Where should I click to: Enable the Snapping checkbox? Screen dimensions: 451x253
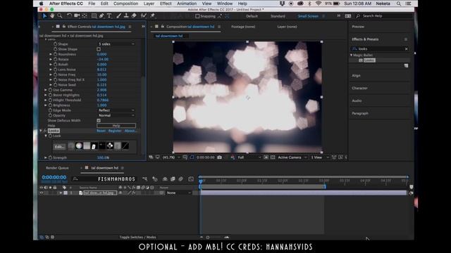click(x=197, y=16)
